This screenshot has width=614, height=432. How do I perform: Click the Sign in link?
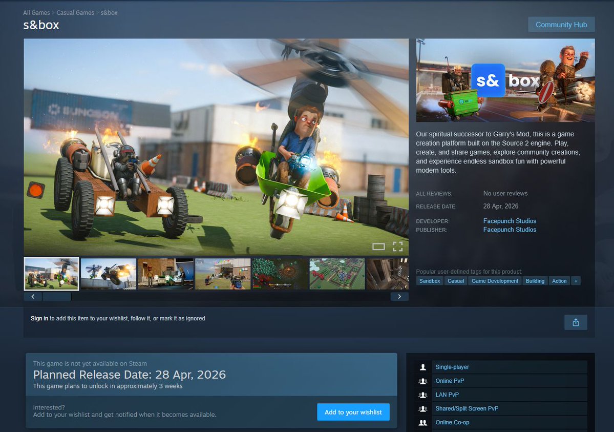(x=39, y=318)
